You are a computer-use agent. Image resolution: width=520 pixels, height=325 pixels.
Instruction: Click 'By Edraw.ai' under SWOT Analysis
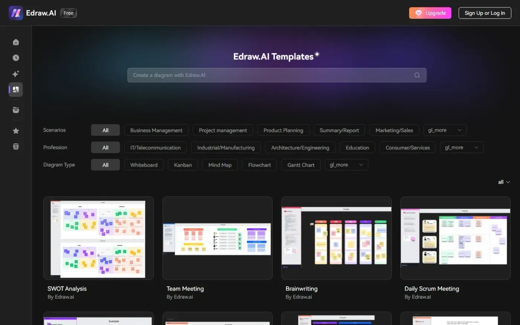tap(61, 297)
